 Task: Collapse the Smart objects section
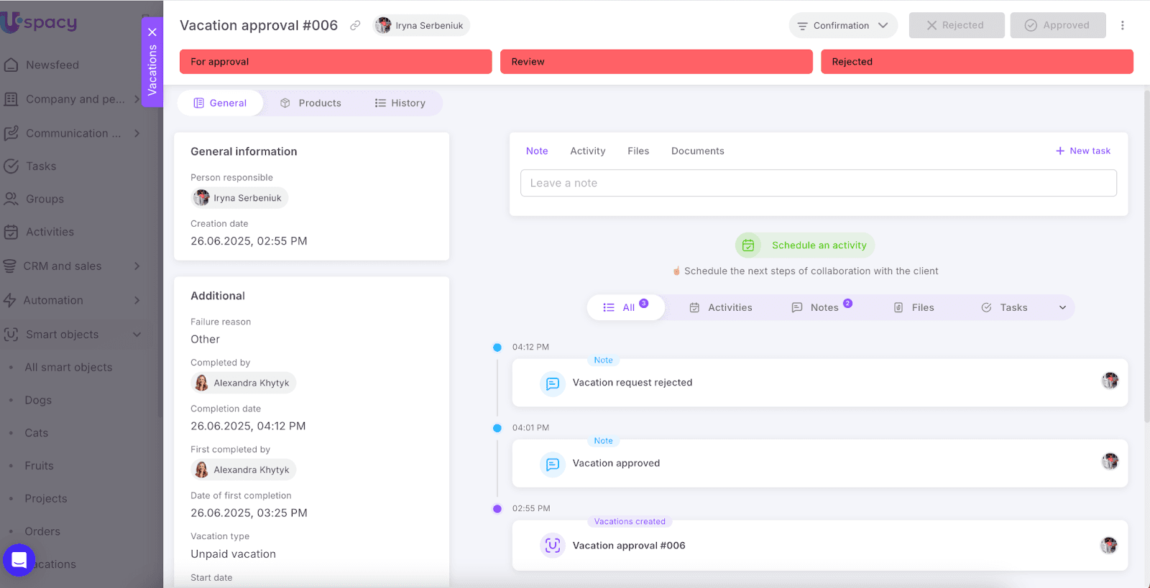pyautogui.click(x=137, y=335)
